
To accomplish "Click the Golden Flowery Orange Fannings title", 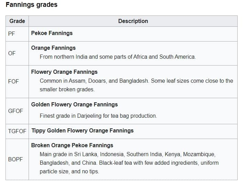I will click(x=75, y=105).
